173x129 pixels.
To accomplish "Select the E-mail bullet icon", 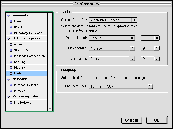I will (11, 21).
